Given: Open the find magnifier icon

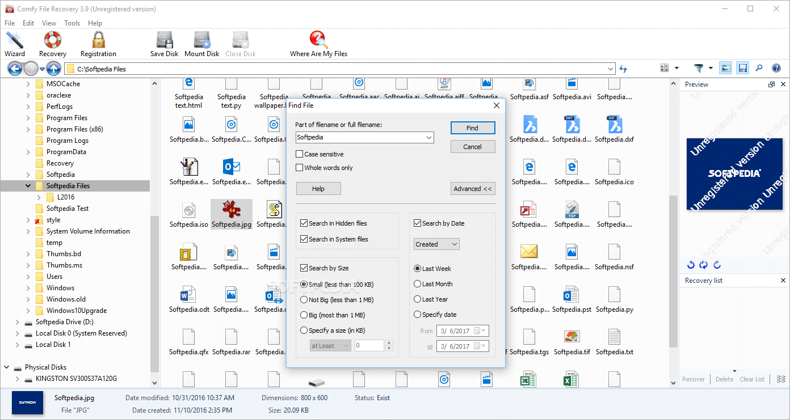Looking at the screenshot, I should (759, 68).
